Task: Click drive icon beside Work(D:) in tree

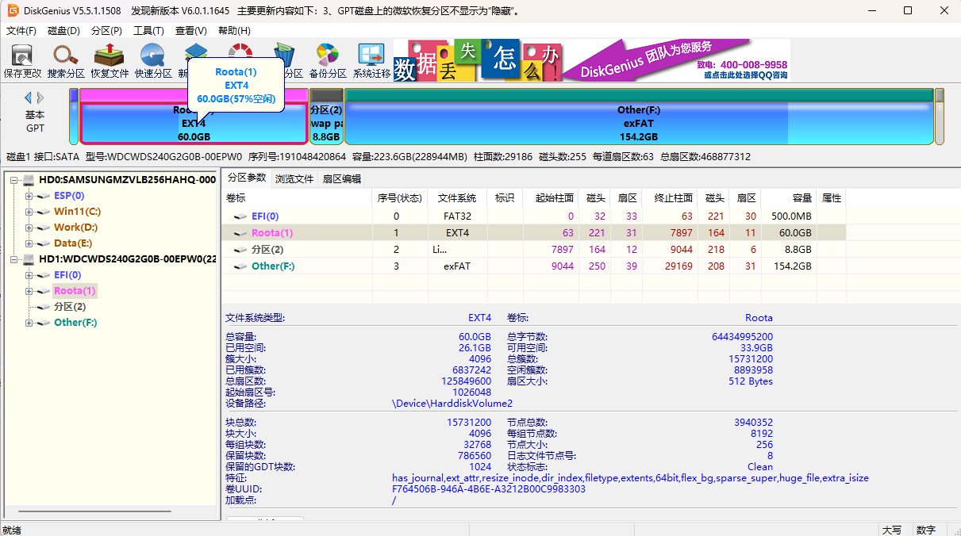Action: pyautogui.click(x=44, y=228)
